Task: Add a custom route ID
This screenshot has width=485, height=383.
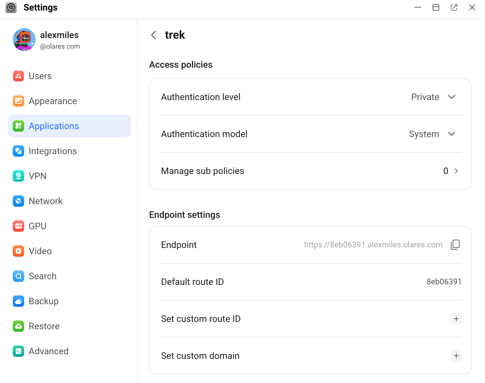Action: (456, 319)
